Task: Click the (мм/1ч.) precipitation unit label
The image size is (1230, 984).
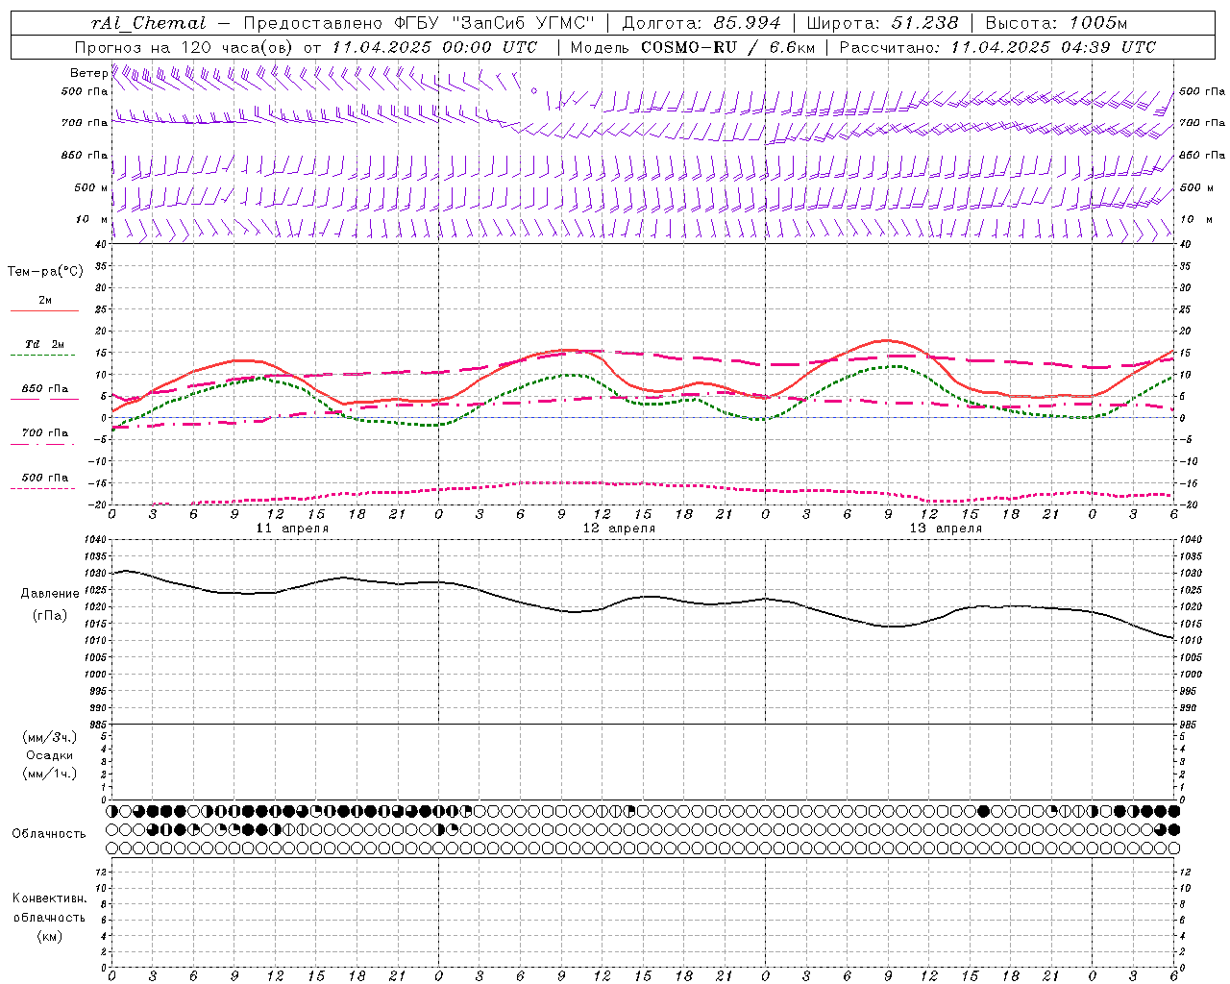Action: (x=50, y=774)
